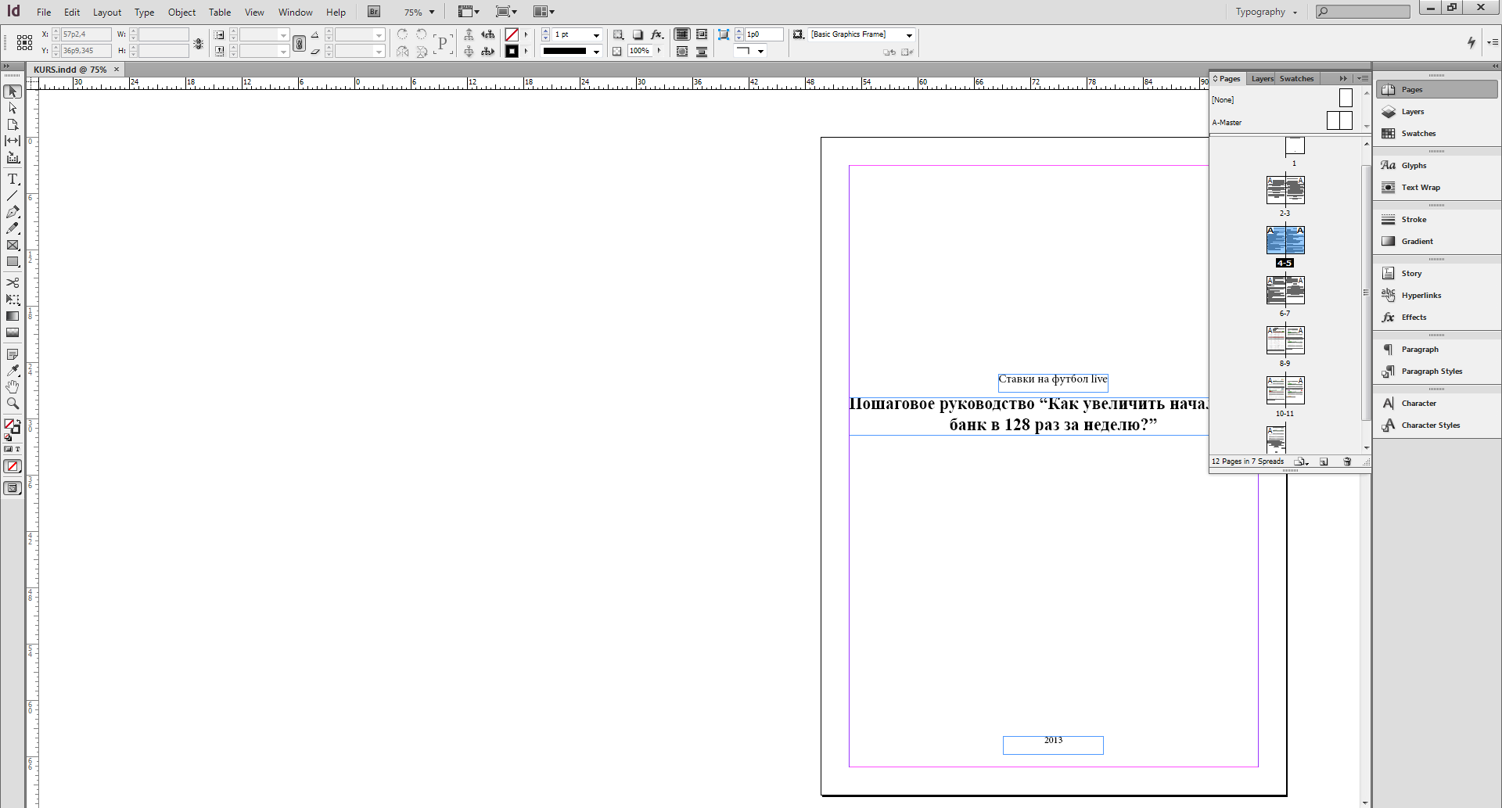Image resolution: width=1502 pixels, height=808 pixels.
Task: Click the stroke color swatch in control bar
Action: tap(512, 52)
